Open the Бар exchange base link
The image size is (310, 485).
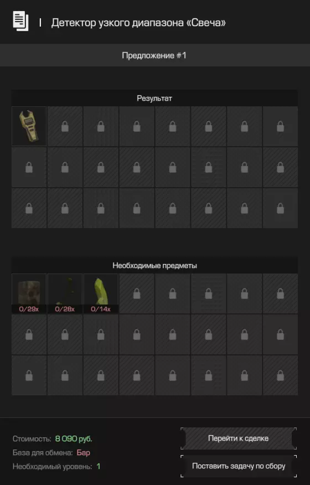pos(83,452)
